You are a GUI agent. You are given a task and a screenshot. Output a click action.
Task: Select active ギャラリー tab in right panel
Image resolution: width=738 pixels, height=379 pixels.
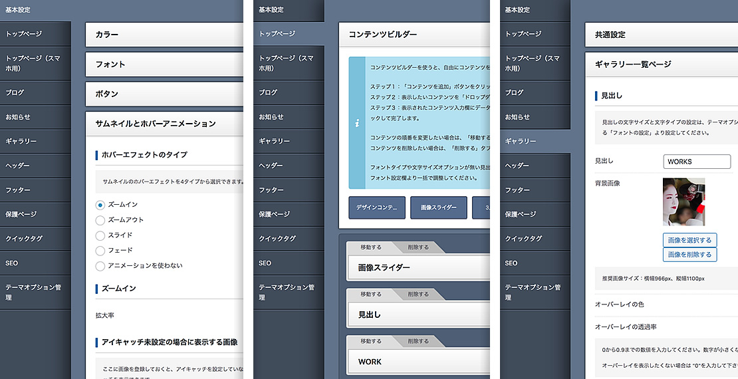pyautogui.click(x=535, y=141)
